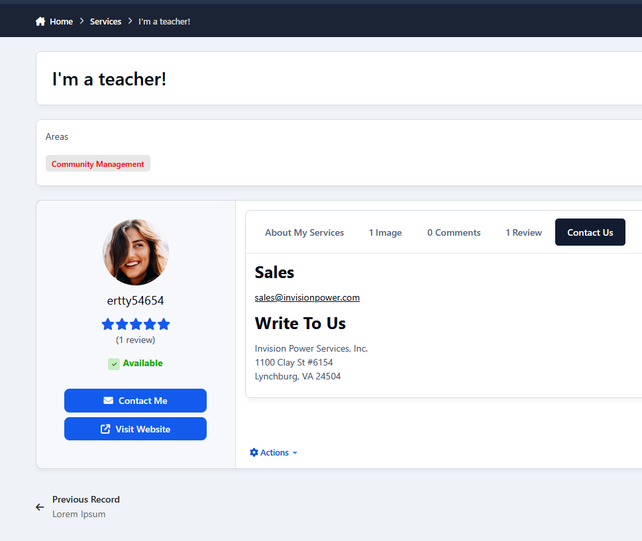This screenshot has height=541, width=642.
Task: Click the fifth blue rating star
Action: pyautogui.click(x=164, y=324)
